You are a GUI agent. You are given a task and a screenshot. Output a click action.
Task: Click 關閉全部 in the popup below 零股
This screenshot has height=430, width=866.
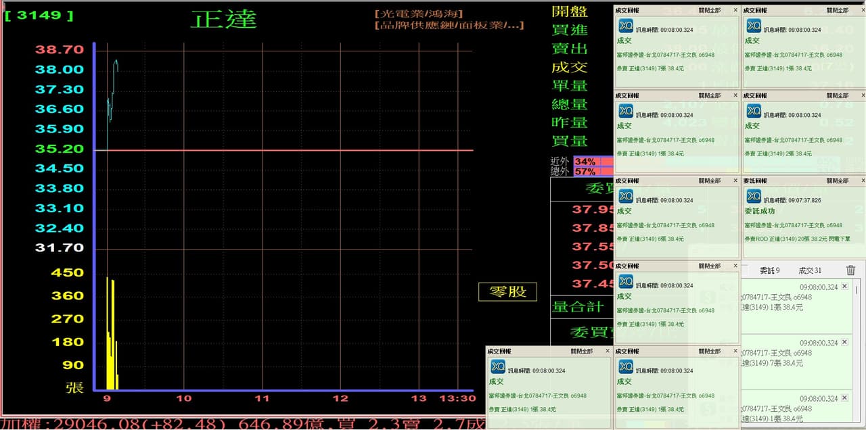[x=581, y=351]
